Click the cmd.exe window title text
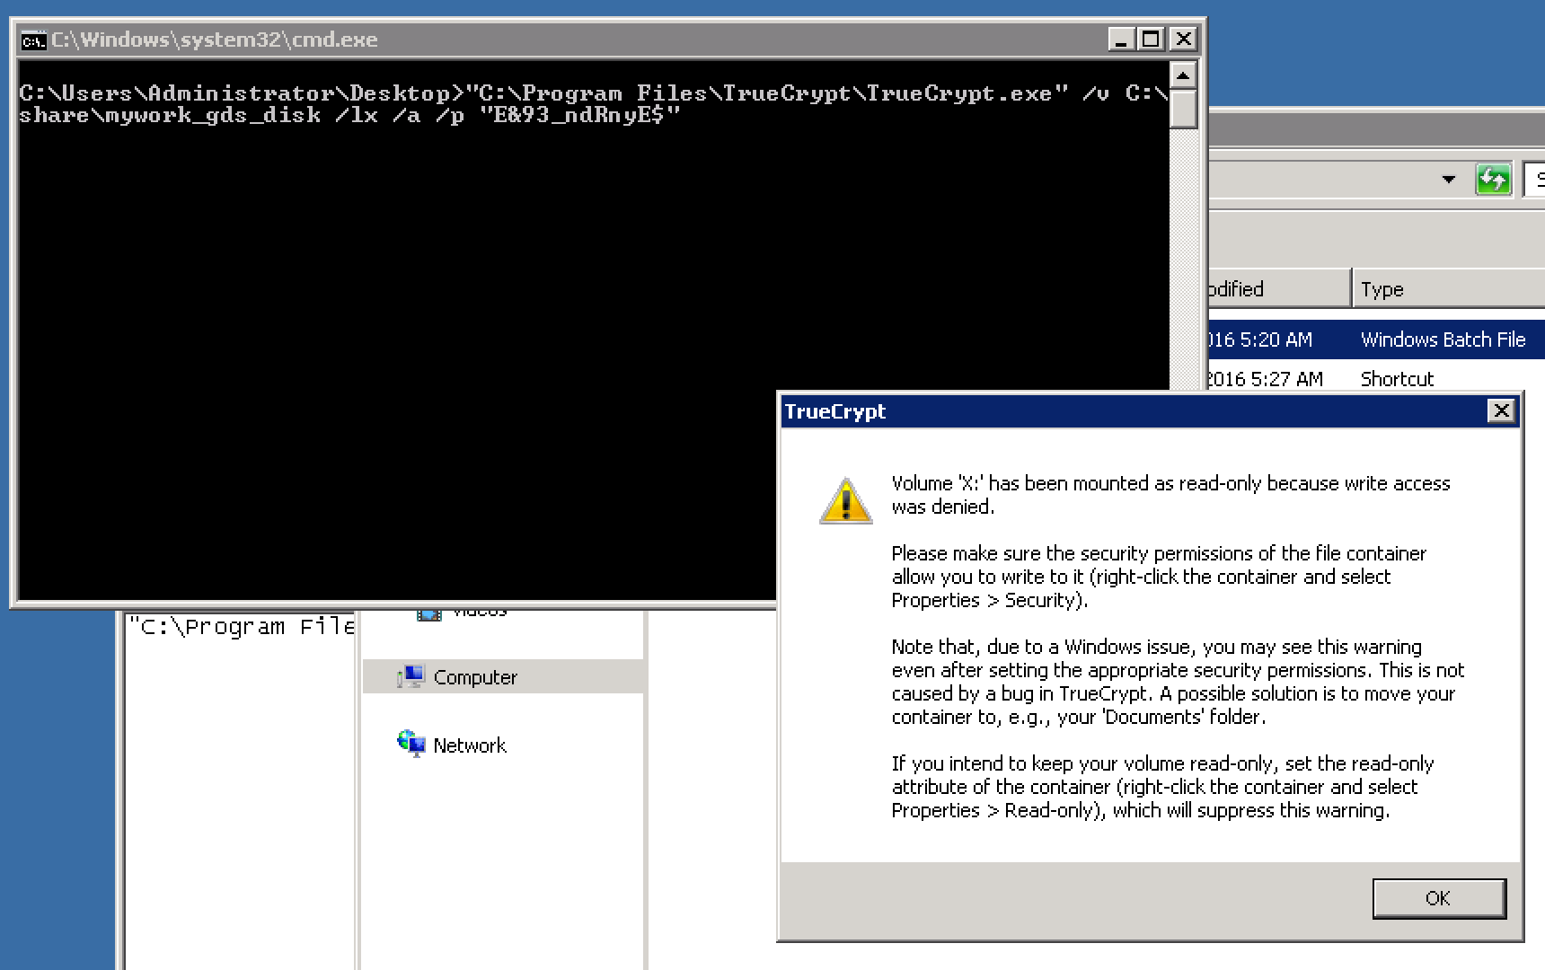 pyautogui.click(x=215, y=40)
